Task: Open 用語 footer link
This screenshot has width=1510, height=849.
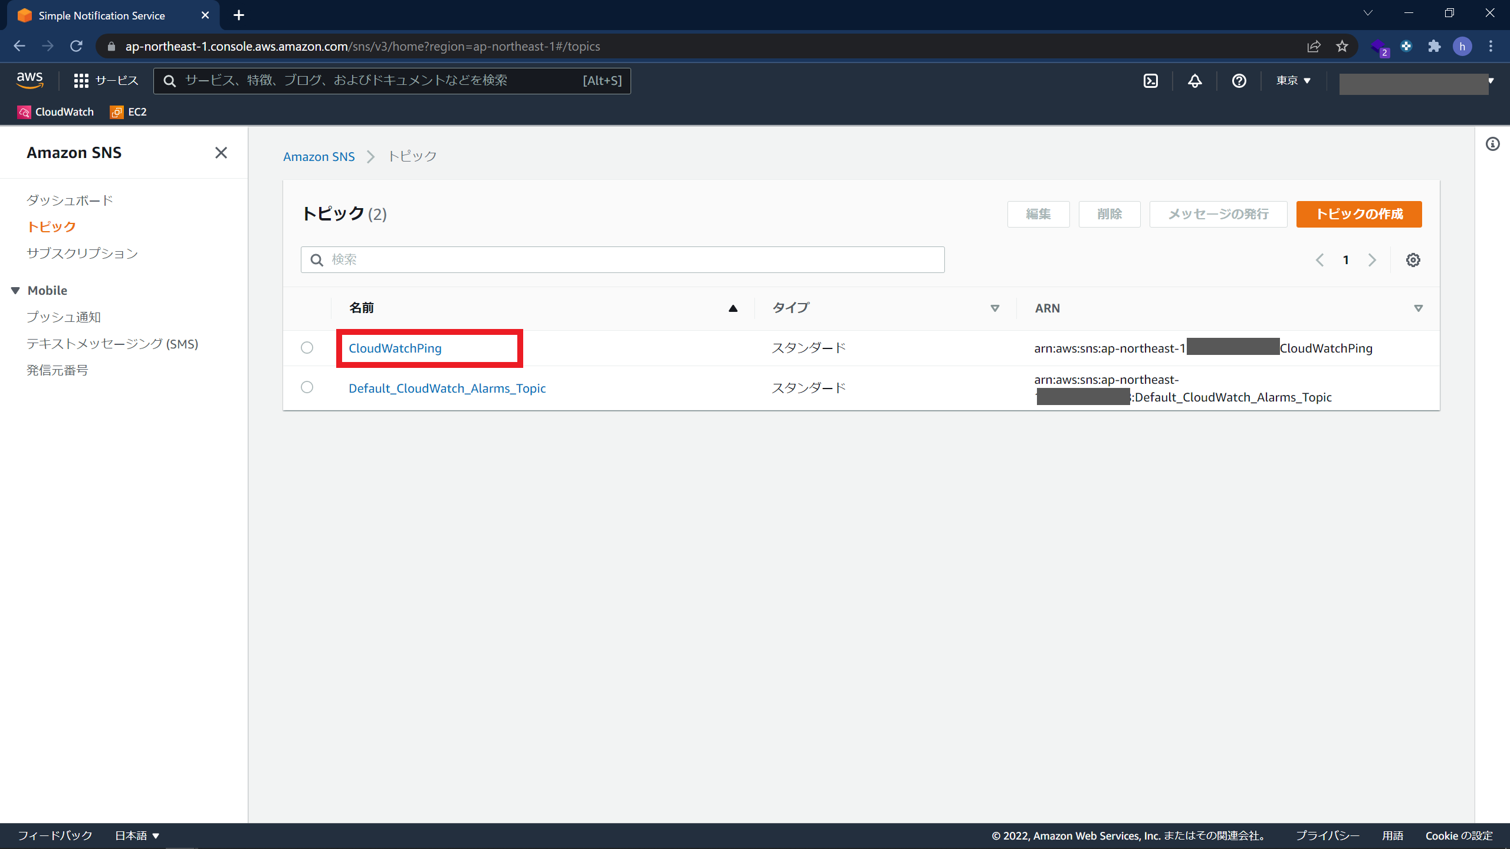Action: point(1393,835)
